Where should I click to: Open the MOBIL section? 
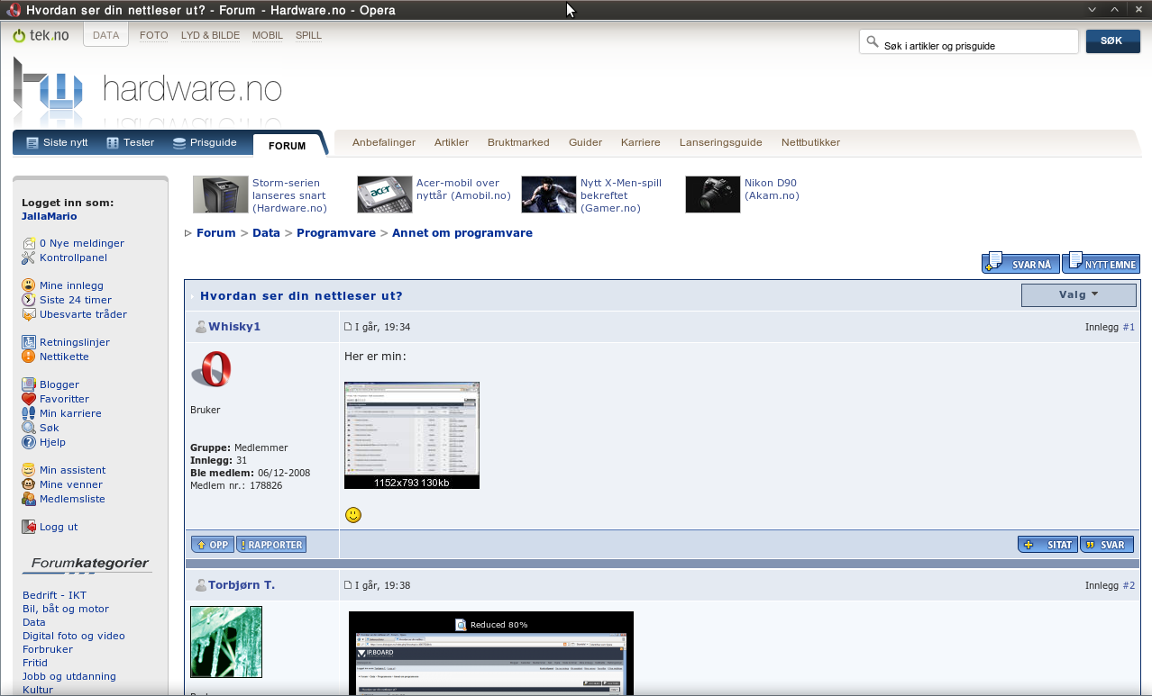[x=268, y=35]
